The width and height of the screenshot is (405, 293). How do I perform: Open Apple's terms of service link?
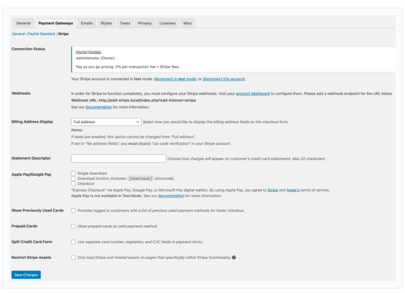[293, 190]
